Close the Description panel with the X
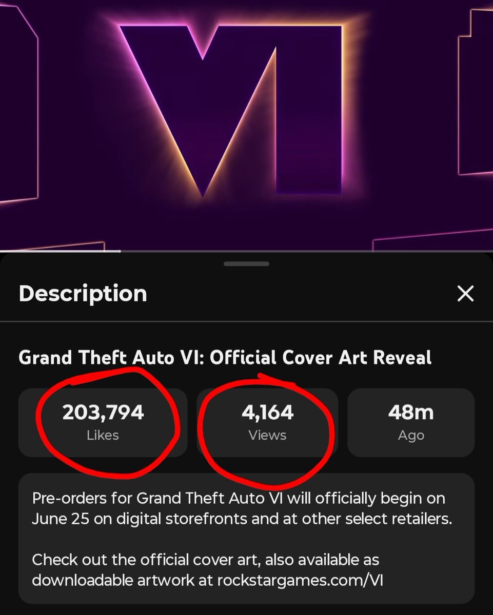Screen dimensions: 493x615 pyautogui.click(x=465, y=294)
